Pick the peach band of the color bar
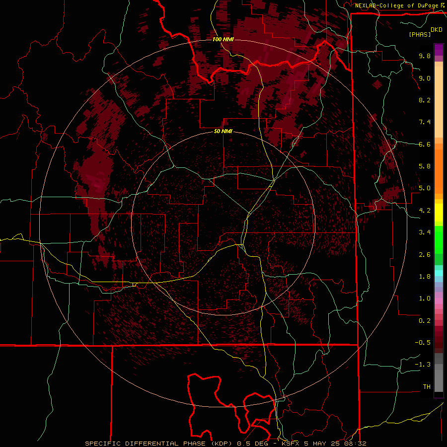Image resolution: width=447 pixels, height=447 pixels. pyautogui.click(x=439, y=102)
